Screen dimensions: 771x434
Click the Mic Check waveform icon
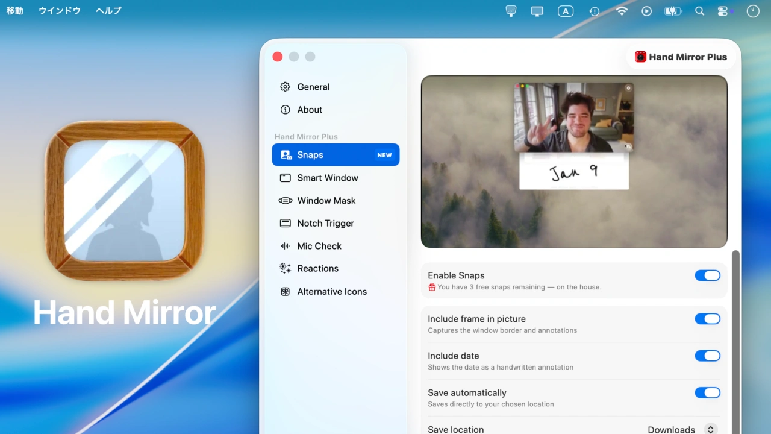click(285, 246)
